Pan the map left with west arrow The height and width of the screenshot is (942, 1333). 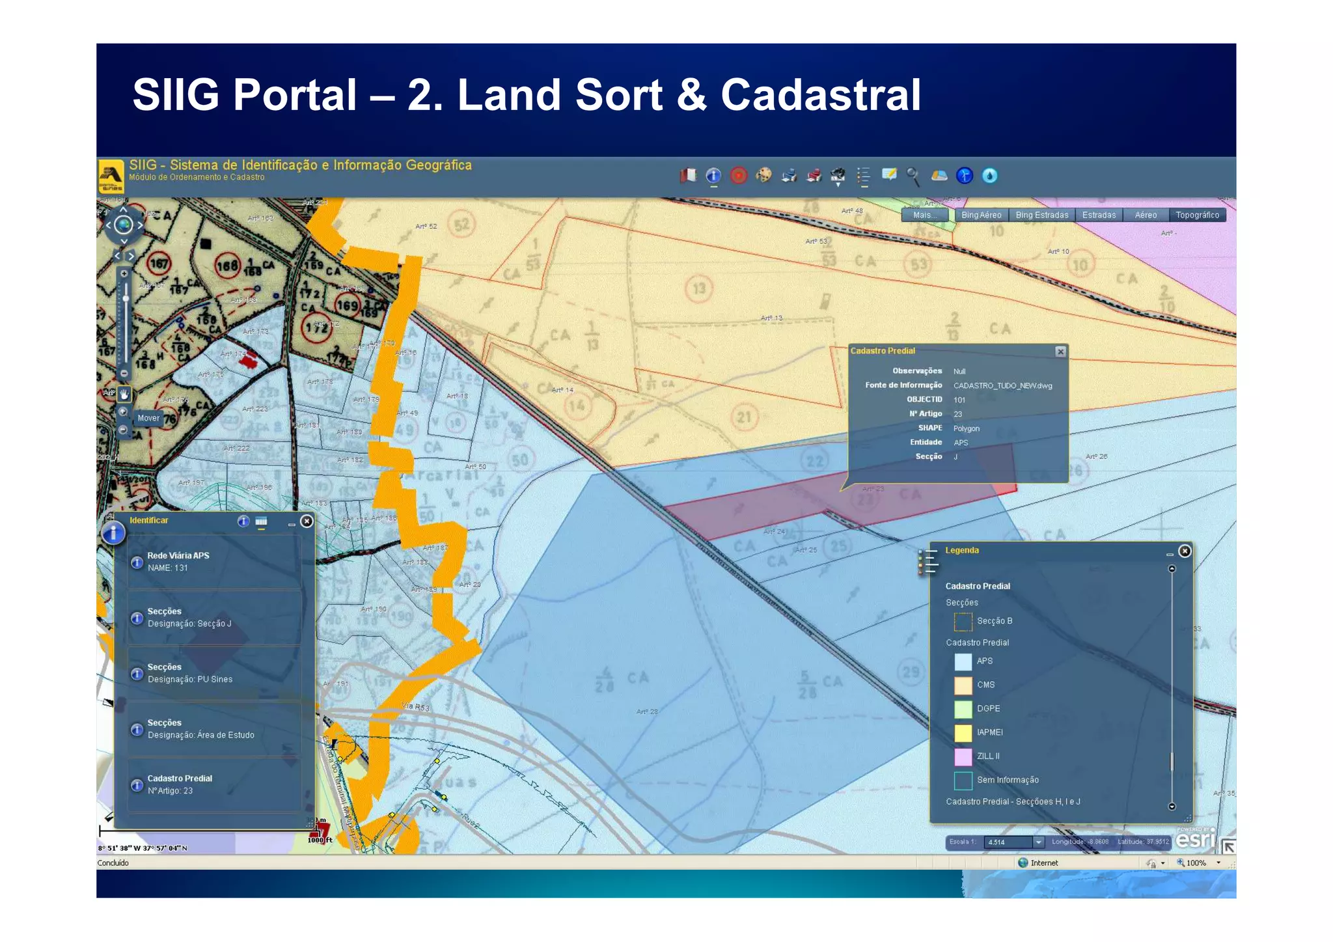pyautogui.click(x=108, y=225)
